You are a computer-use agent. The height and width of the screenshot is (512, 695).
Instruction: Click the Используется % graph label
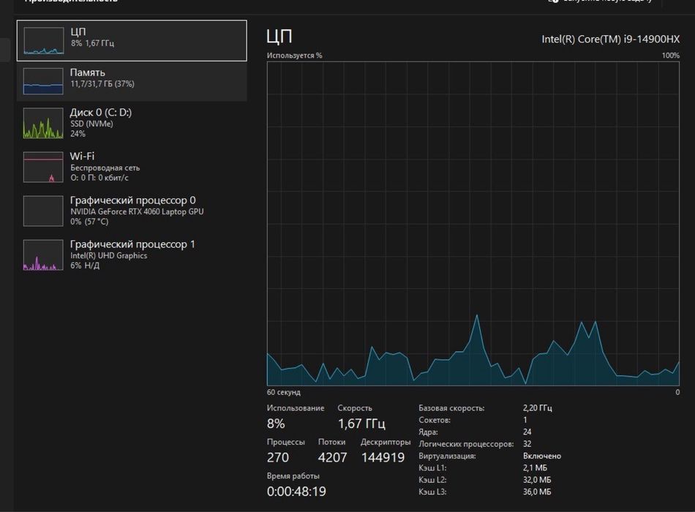tap(294, 56)
